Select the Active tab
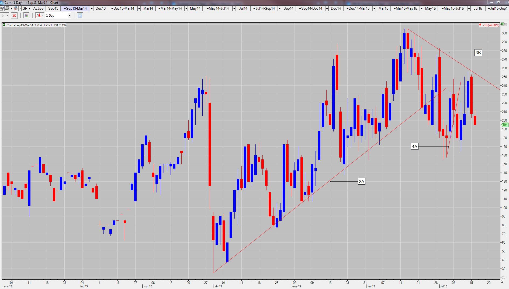This screenshot has height=289, width=509. [x=38, y=8]
